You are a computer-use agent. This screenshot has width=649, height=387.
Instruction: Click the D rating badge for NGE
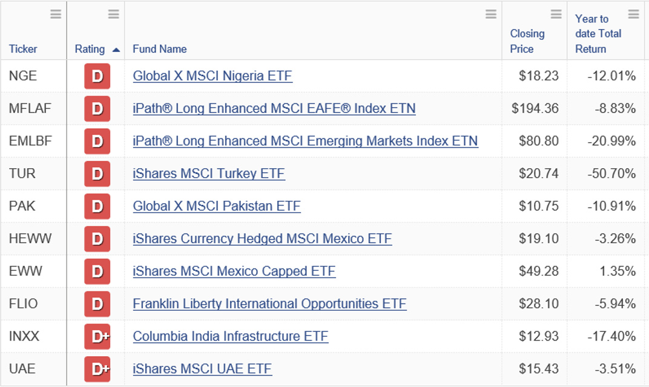click(97, 76)
